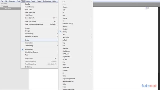Expand the Rails syntax submenu
This screenshot has height=90, width=160.
pyautogui.click(x=75, y=76)
